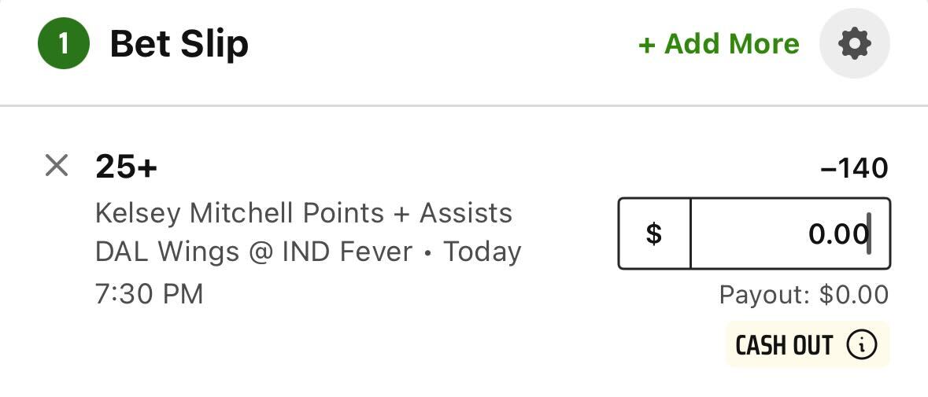928x397 pixels.
Task: Select the -140 odds value
Action: (x=855, y=169)
